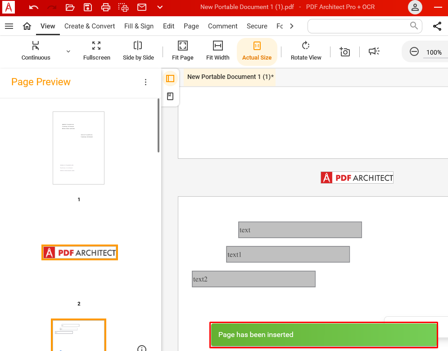Open the user account profile icon

tap(415, 7)
